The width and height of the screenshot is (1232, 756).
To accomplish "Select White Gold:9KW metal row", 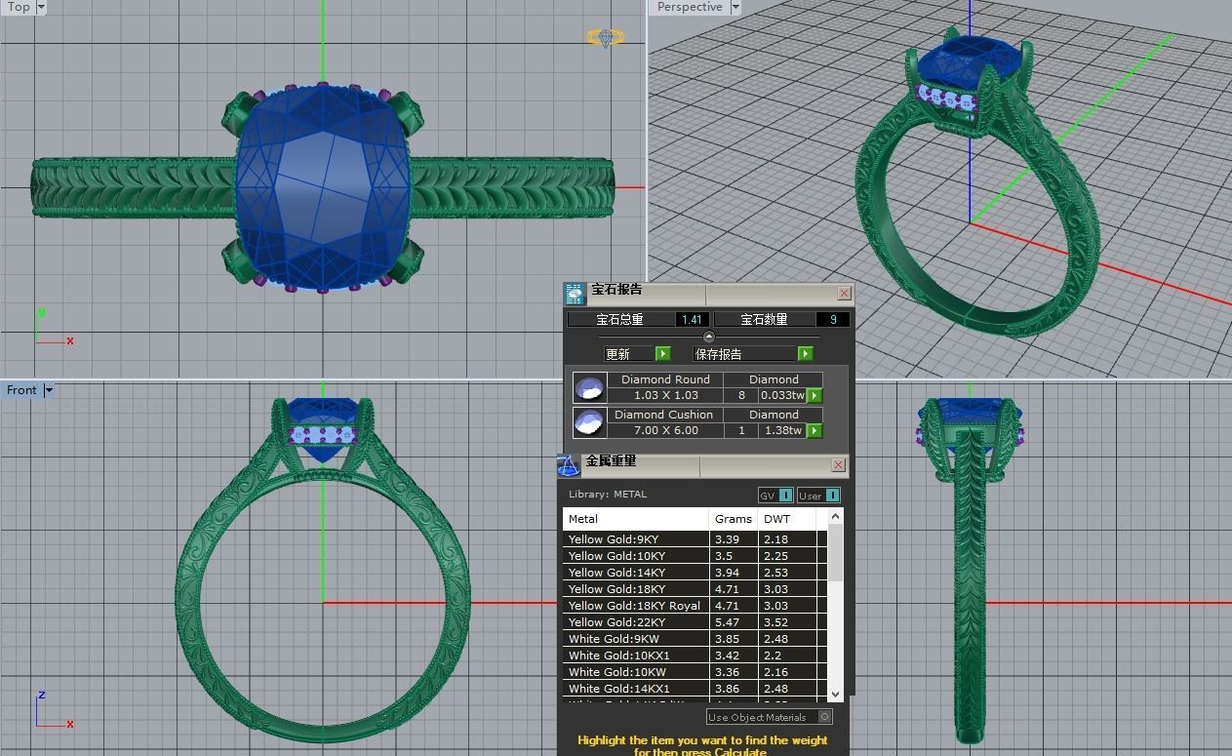I will click(x=635, y=639).
